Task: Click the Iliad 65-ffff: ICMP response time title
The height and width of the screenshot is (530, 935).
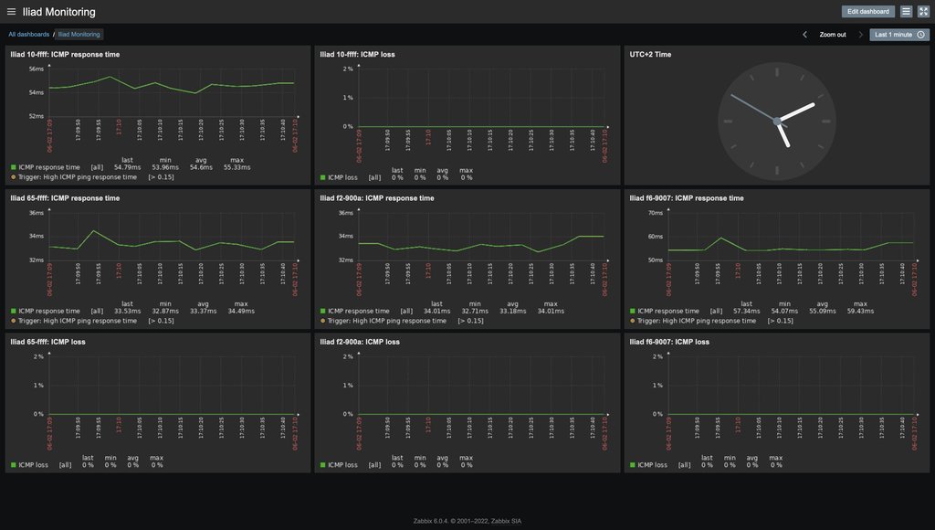Action: pos(65,198)
